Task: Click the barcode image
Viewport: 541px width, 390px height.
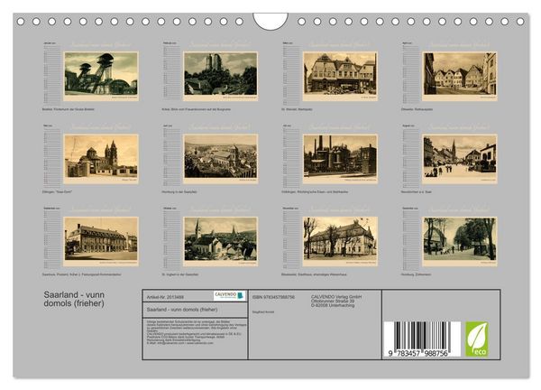Action: coord(422,339)
